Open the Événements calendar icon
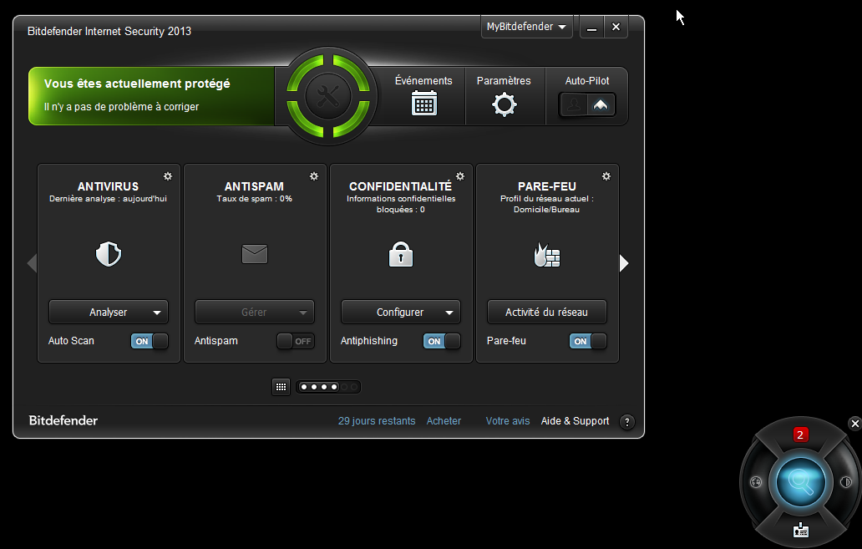Image resolution: width=862 pixels, height=549 pixels. 423,104
